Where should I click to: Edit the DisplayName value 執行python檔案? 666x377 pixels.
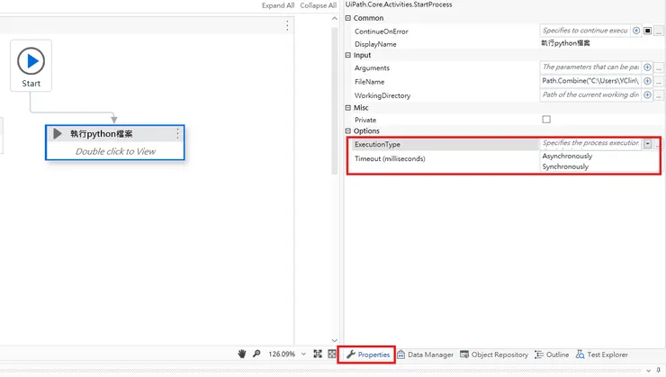click(x=565, y=43)
